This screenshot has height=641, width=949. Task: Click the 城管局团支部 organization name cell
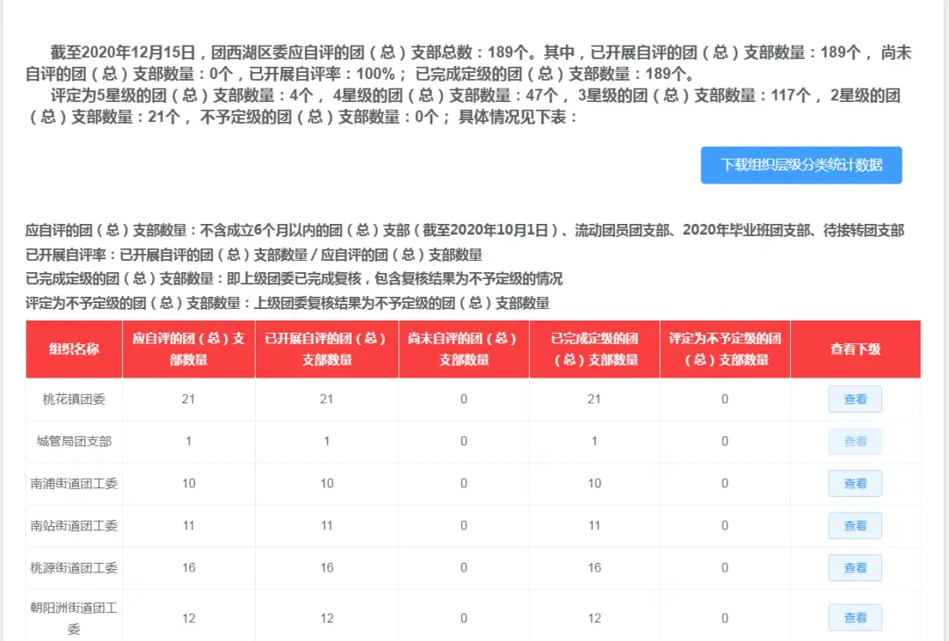coord(74,441)
